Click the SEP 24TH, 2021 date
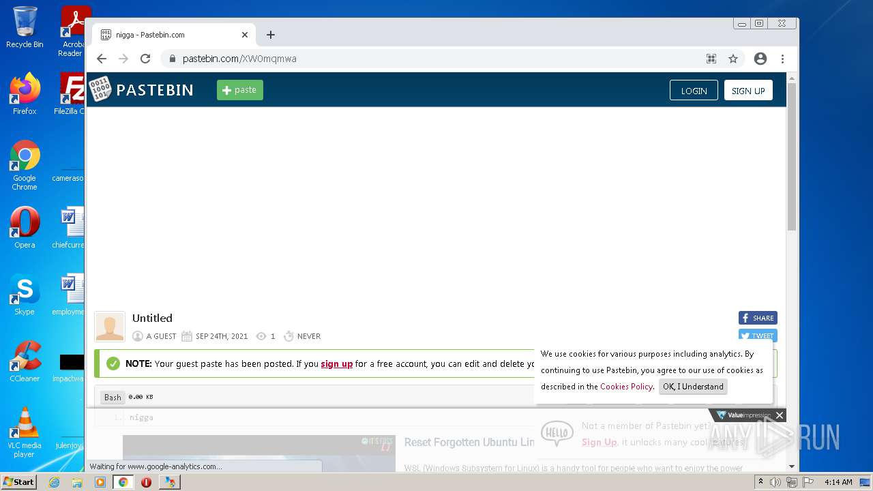This screenshot has height=491, width=873. tap(222, 336)
